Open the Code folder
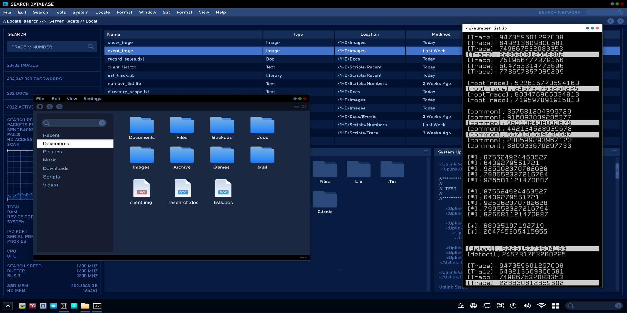This screenshot has width=627, height=313. (262, 125)
